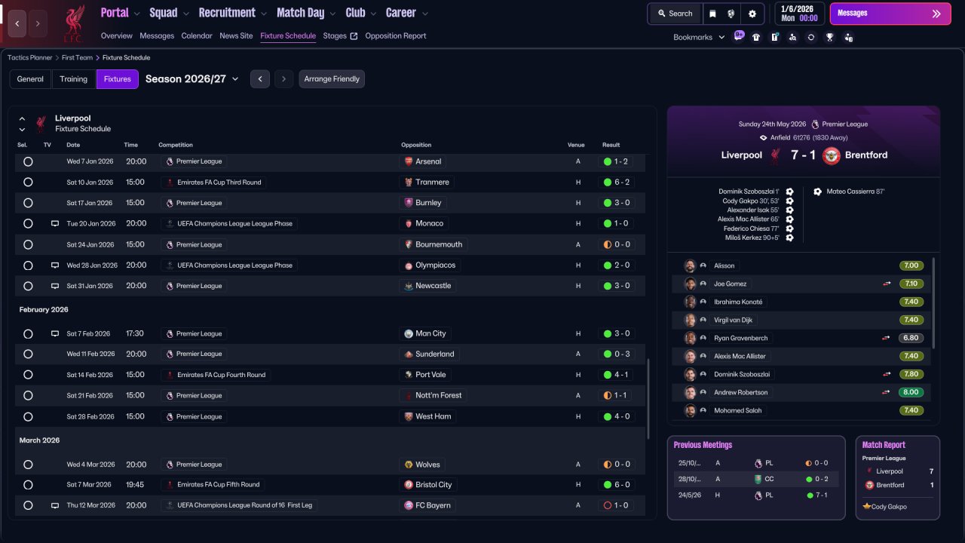The height and width of the screenshot is (543, 965).
Task: Select the Bournemouth fixture radio button
Action: click(x=28, y=244)
